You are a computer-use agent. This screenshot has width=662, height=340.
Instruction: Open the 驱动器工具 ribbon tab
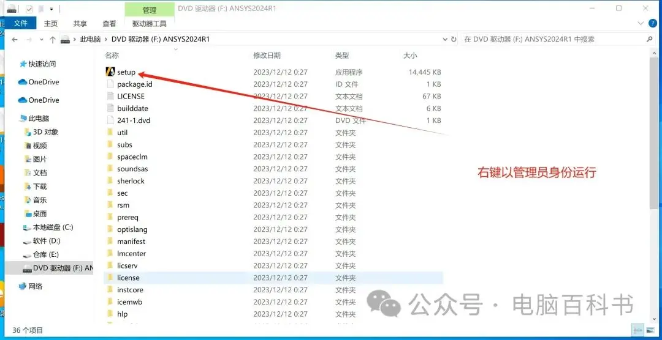click(150, 24)
